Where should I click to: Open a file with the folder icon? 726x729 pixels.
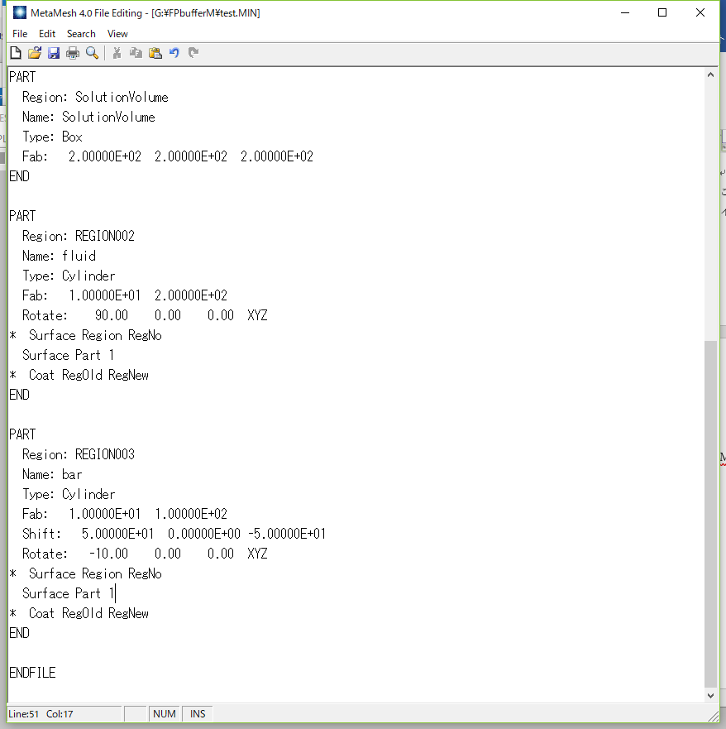click(35, 53)
